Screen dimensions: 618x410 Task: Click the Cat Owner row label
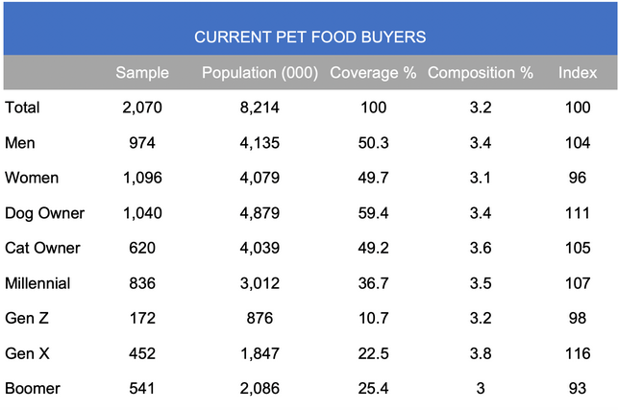point(42,248)
